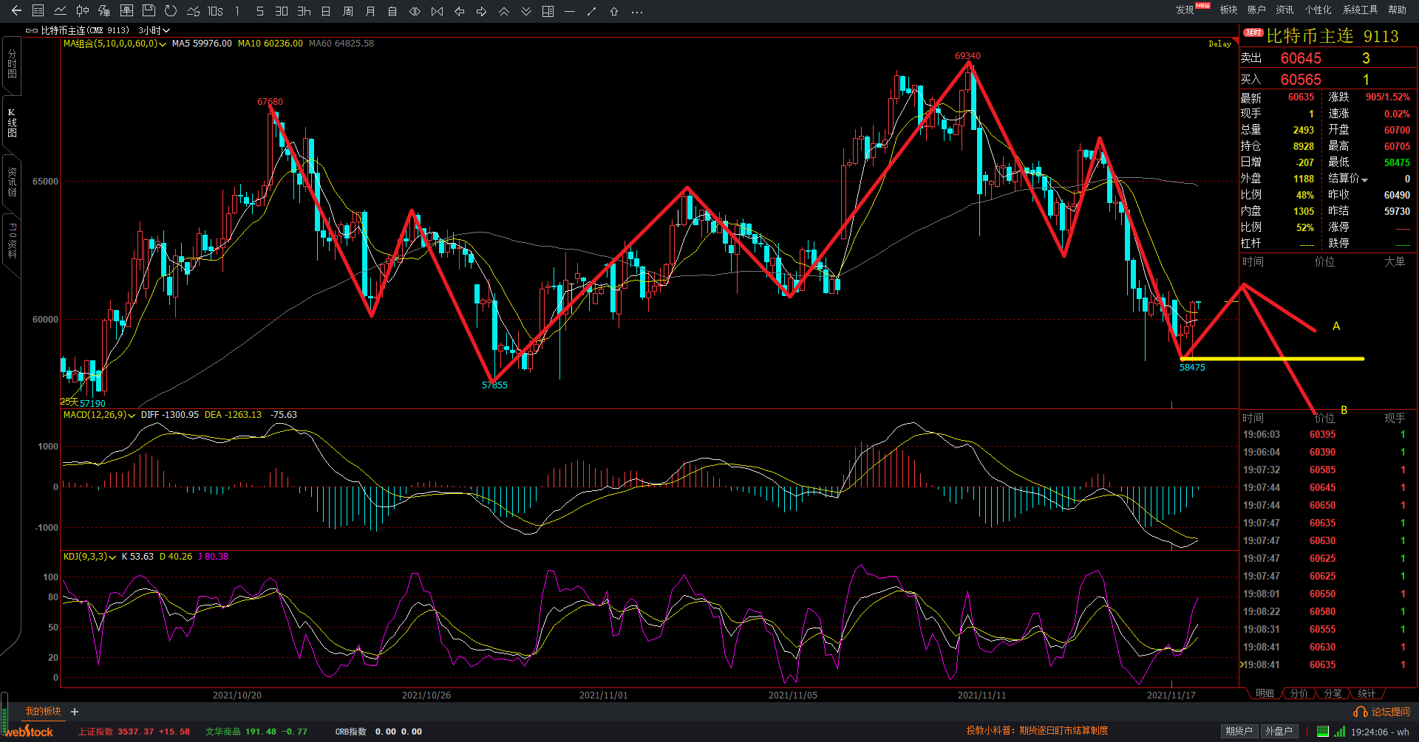The width and height of the screenshot is (1419, 742).
Task: Open the 系统工具 menu
Action: point(1360,10)
